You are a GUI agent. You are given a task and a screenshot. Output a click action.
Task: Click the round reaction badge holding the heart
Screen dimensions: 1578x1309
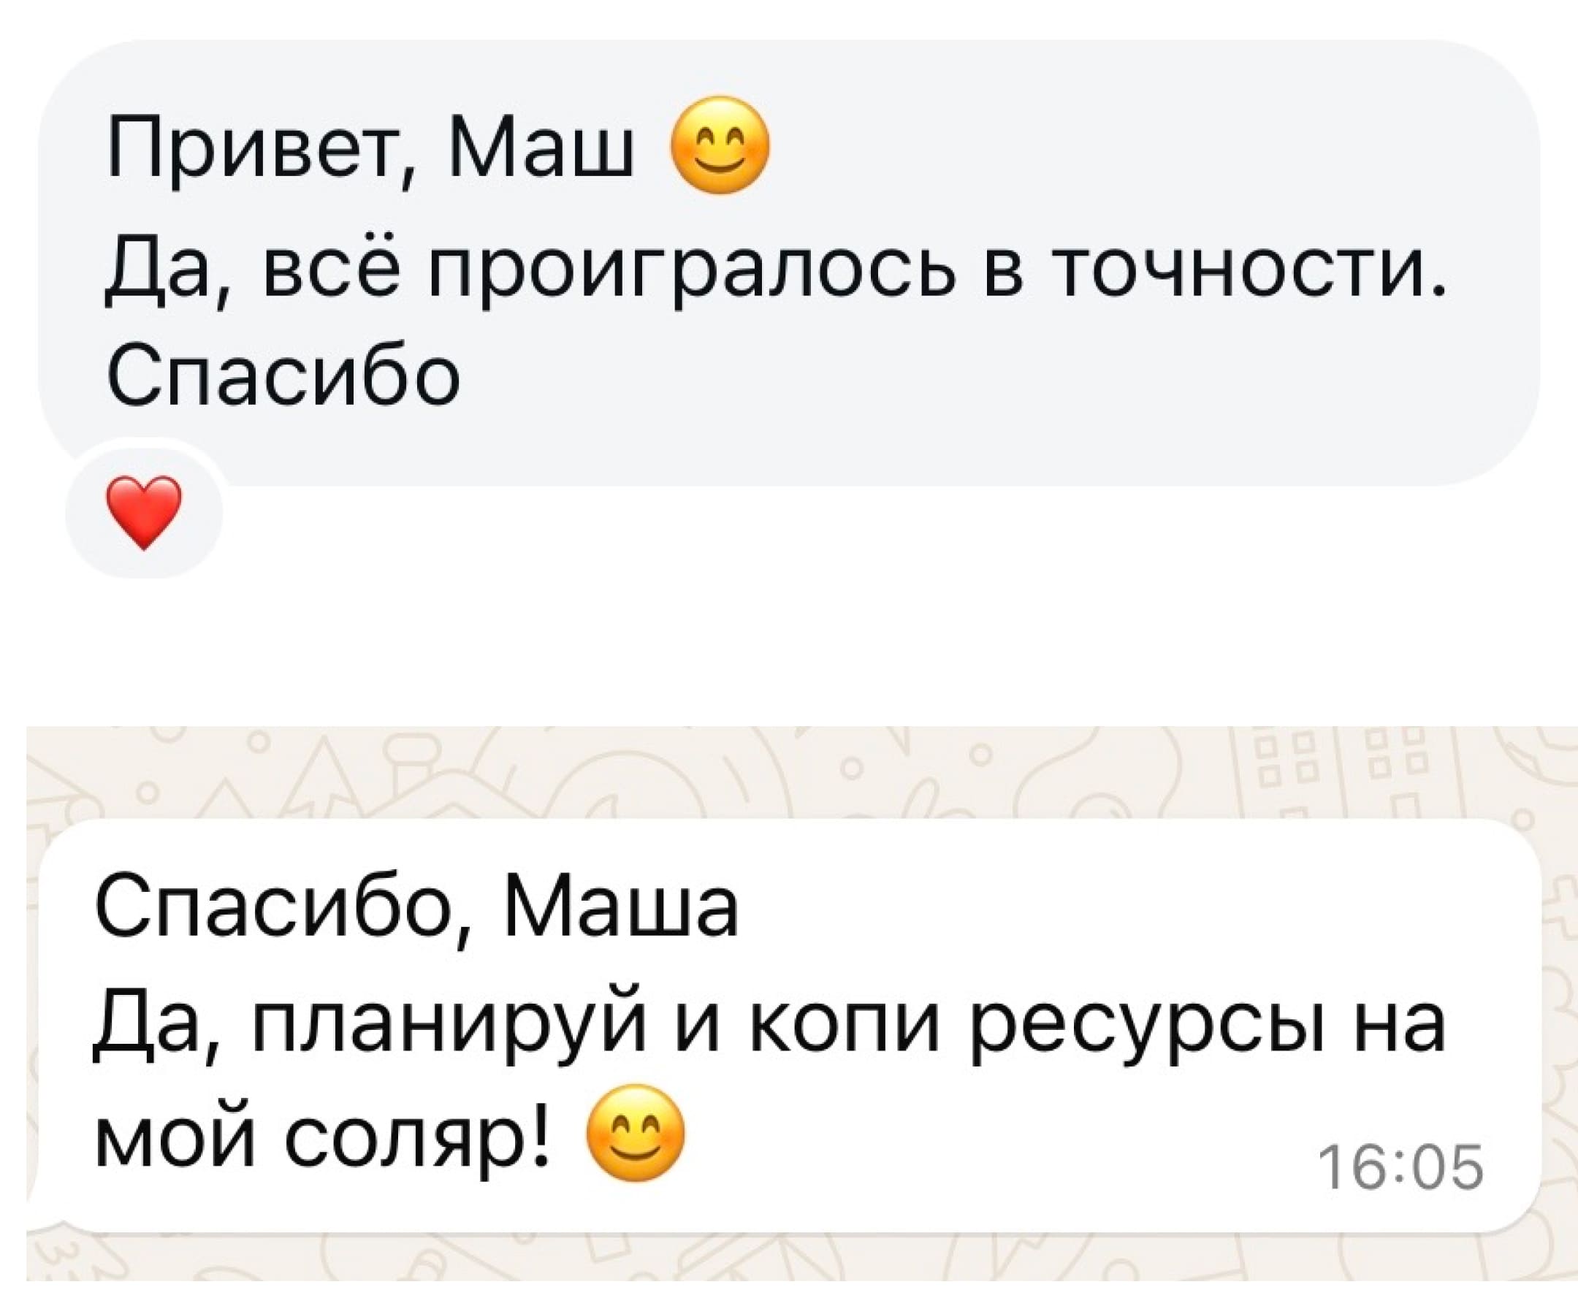coord(143,513)
